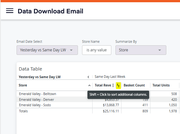This screenshot has height=134, width=180.
Task: Sort by Basket Count column header
Action: pos(134,85)
